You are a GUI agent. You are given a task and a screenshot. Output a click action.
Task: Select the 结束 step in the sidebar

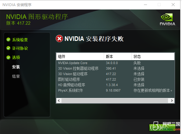point(16,76)
